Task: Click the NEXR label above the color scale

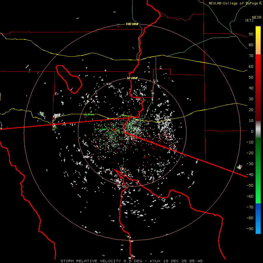Action: 257,18
